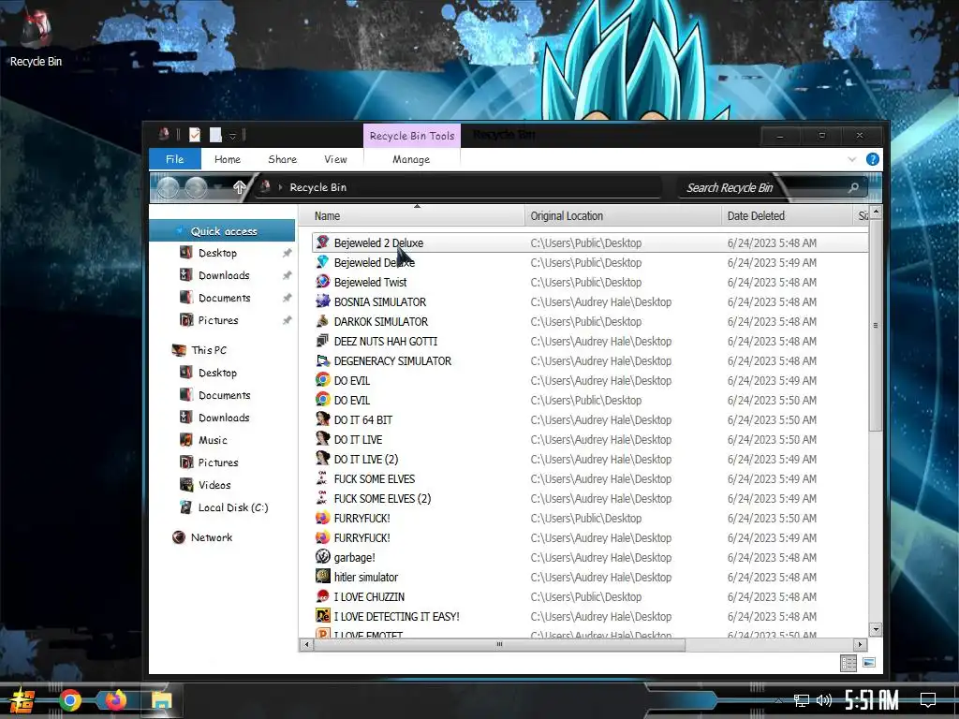Click the I LOVE CHUZZIN file icon
959x719 pixels.
323,596
